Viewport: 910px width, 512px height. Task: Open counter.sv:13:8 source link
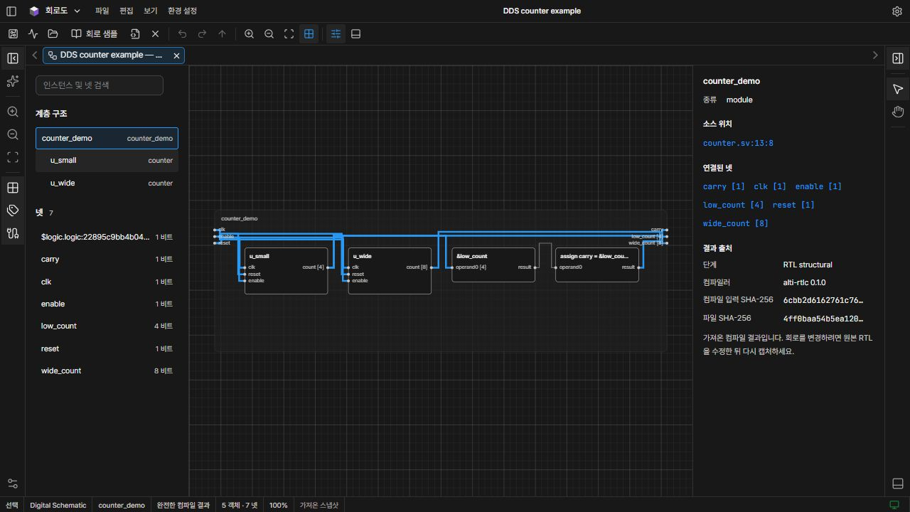click(x=738, y=143)
